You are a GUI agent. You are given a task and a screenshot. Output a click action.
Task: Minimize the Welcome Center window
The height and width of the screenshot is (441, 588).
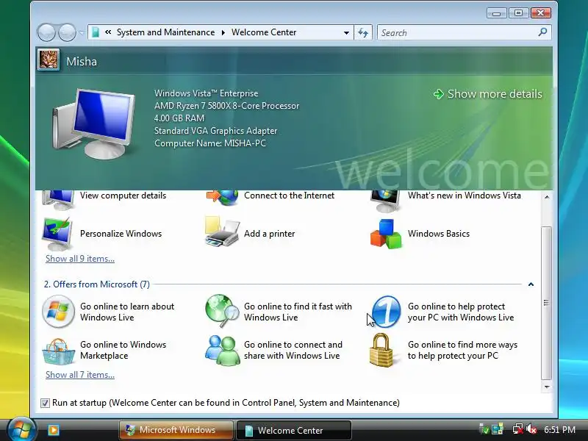pos(497,13)
